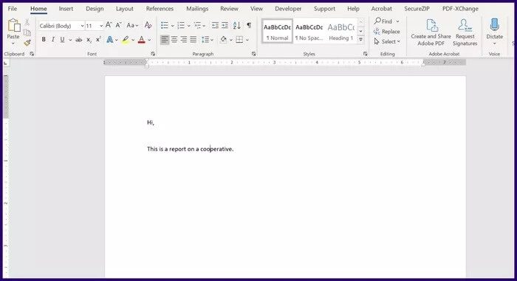Open underline style dropdown arrow
The image size is (517, 281).
click(70, 40)
